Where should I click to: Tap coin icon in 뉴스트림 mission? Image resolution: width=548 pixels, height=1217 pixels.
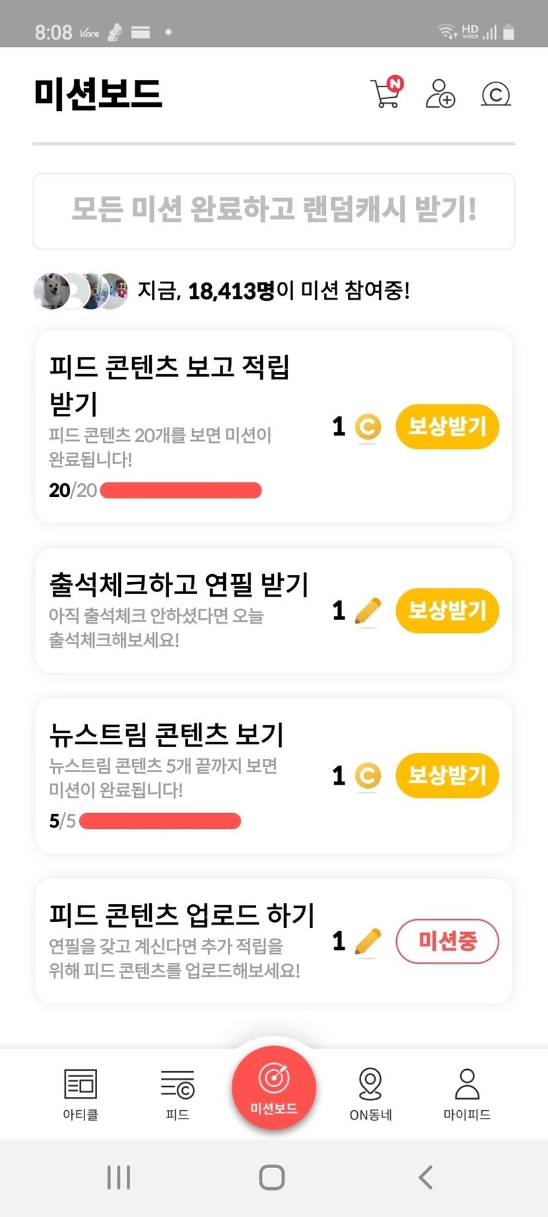368,775
